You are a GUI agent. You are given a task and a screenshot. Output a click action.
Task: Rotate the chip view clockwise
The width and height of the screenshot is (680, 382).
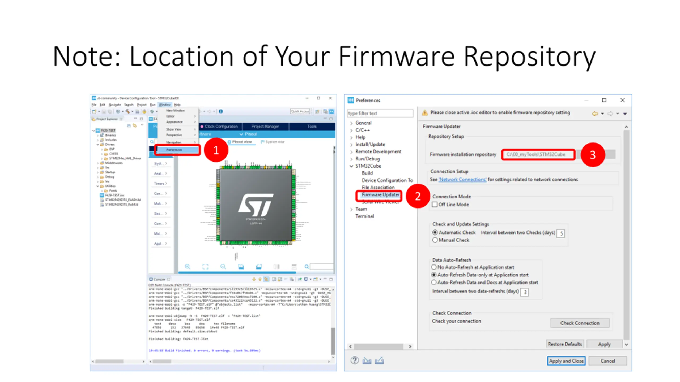(241, 267)
